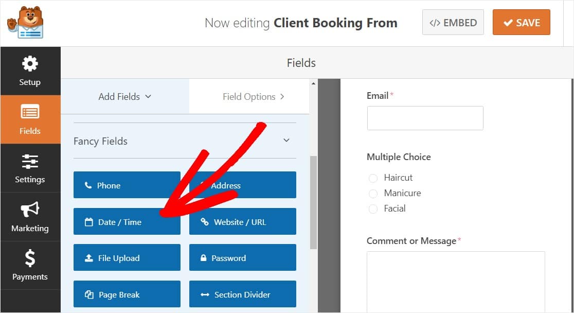Add the Phone field button

[x=127, y=185]
